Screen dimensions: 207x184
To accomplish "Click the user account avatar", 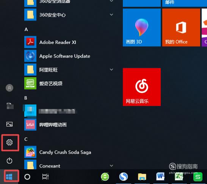I will pyautogui.click(x=9, y=88).
